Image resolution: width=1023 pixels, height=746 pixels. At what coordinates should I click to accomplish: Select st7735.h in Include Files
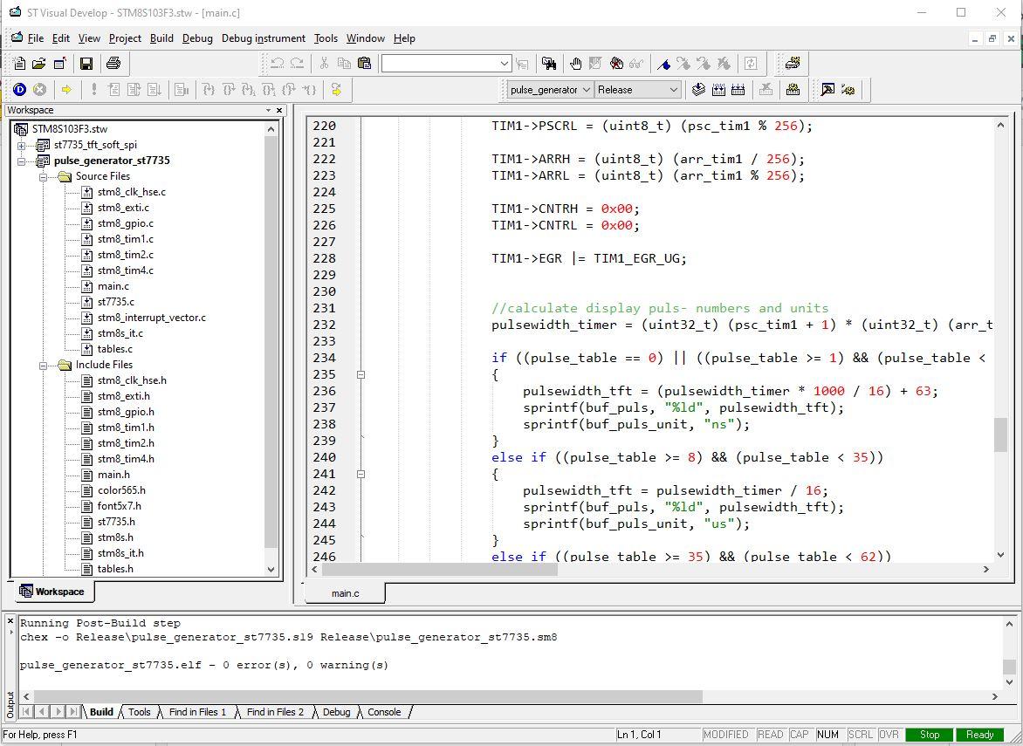pyautogui.click(x=116, y=522)
